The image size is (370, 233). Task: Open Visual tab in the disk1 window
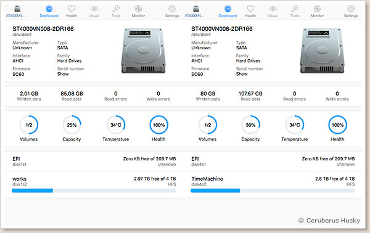(94, 12)
